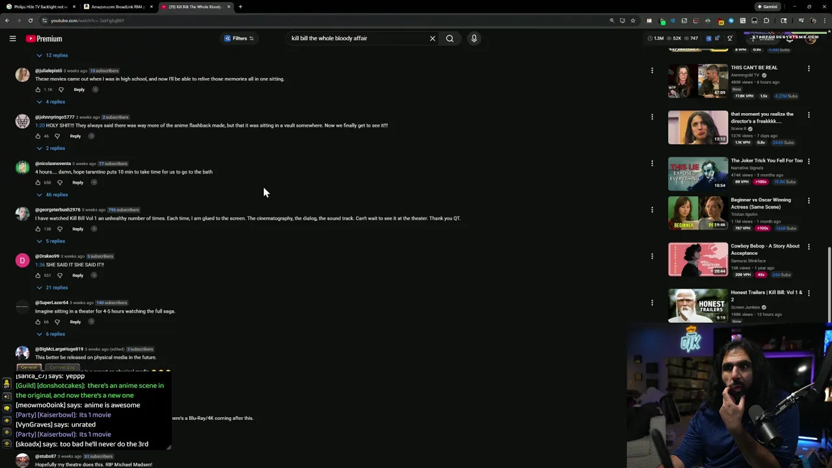Reply to Drakeo99's comment

[x=78, y=276]
